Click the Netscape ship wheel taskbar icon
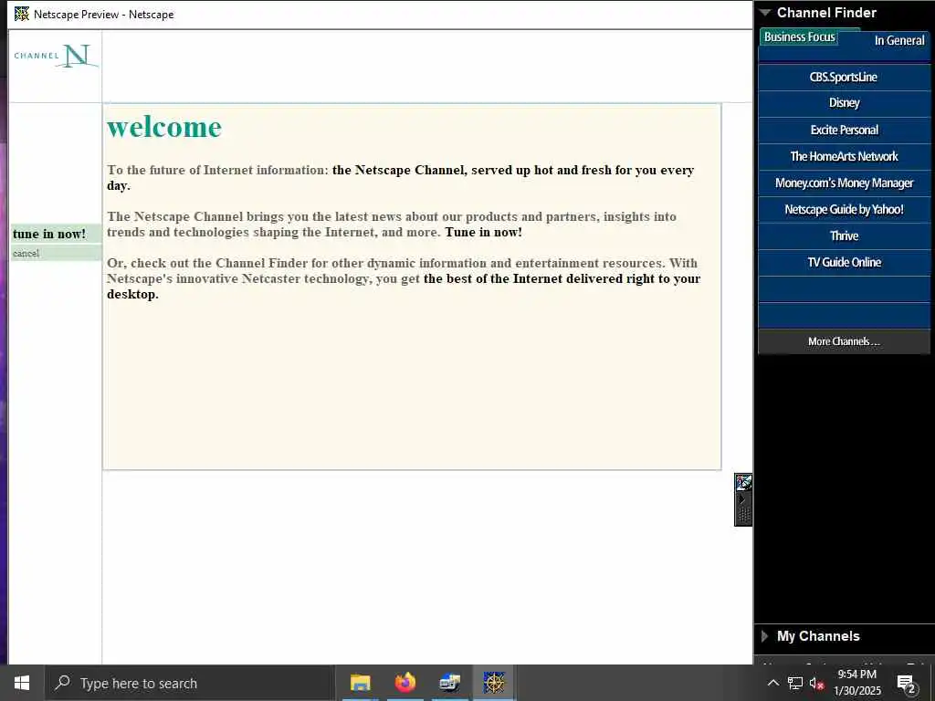935x701 pixels. point(494,683)
